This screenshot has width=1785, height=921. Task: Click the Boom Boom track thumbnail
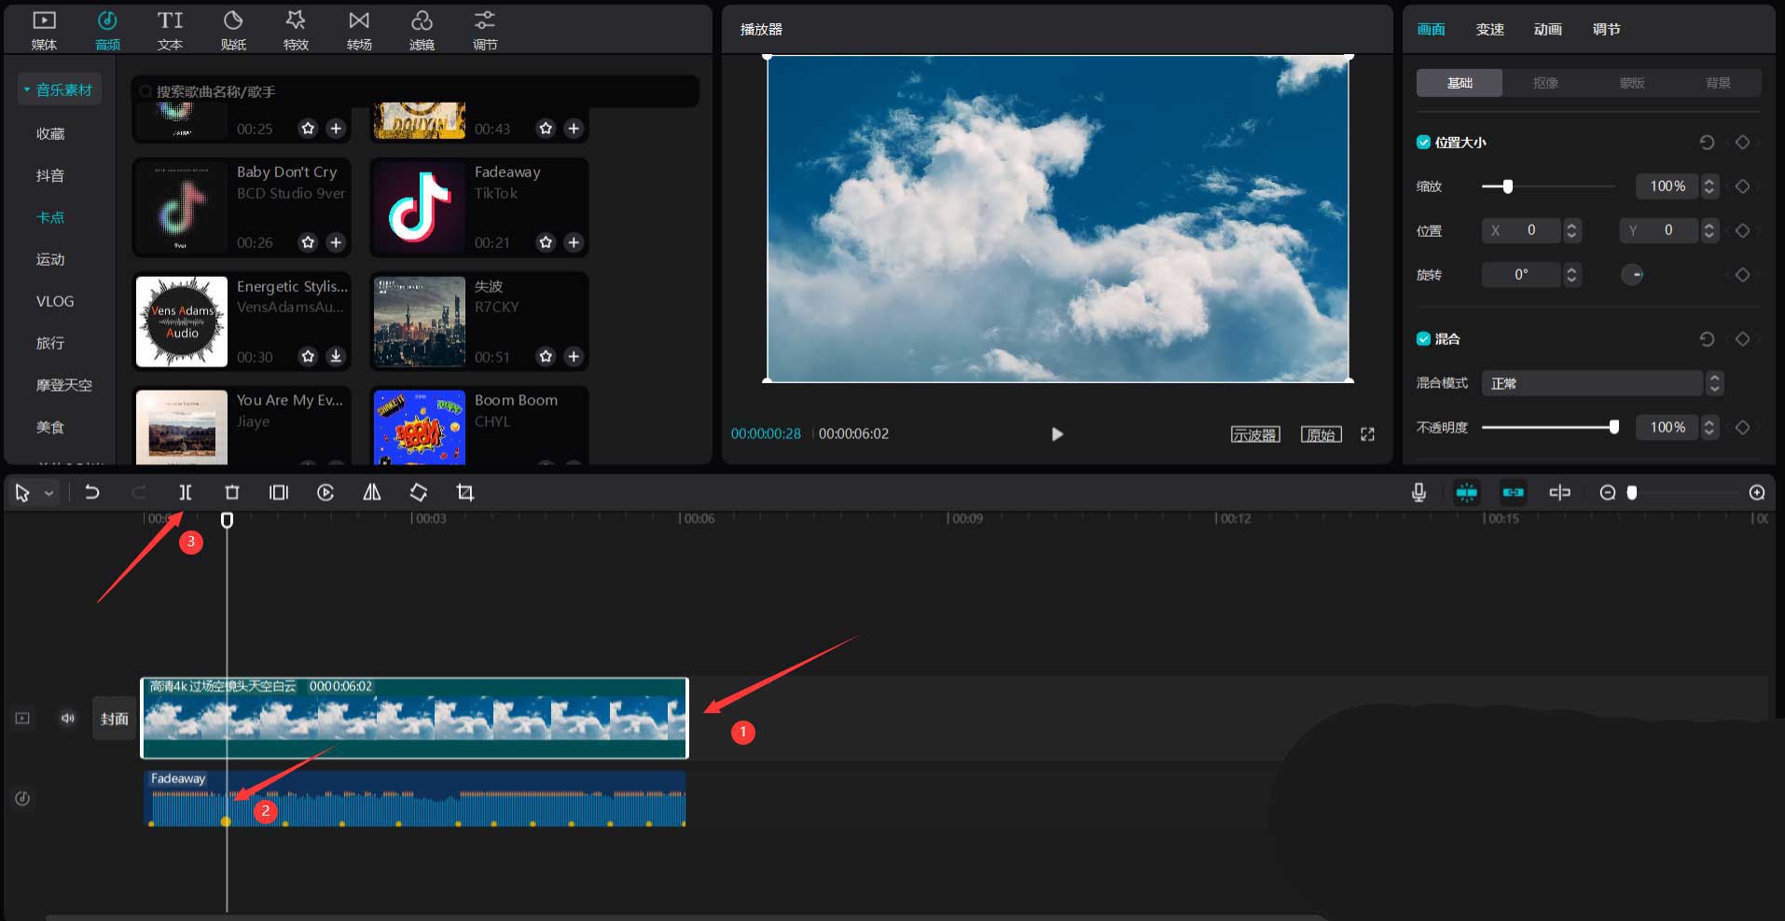(x=420, y=428)
